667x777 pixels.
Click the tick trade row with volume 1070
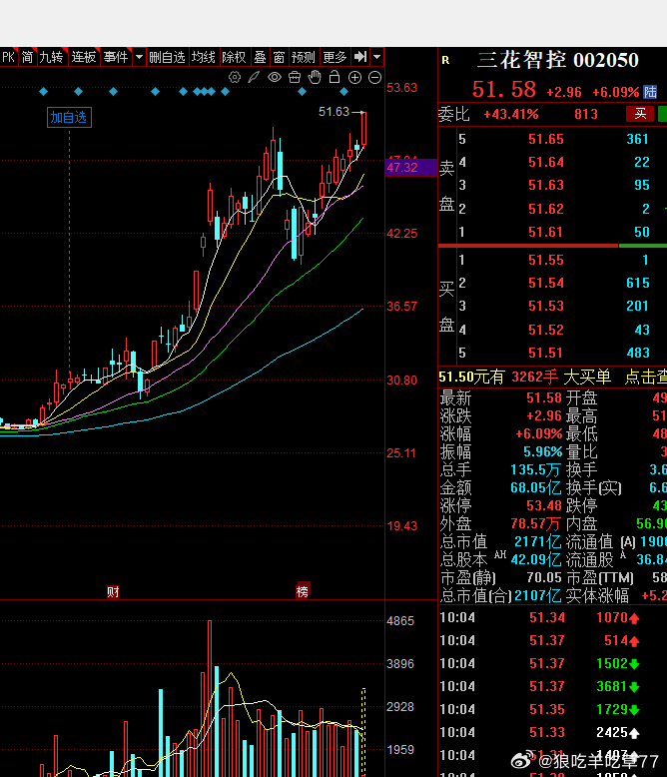pyautogui.click(x=552, y=617)
